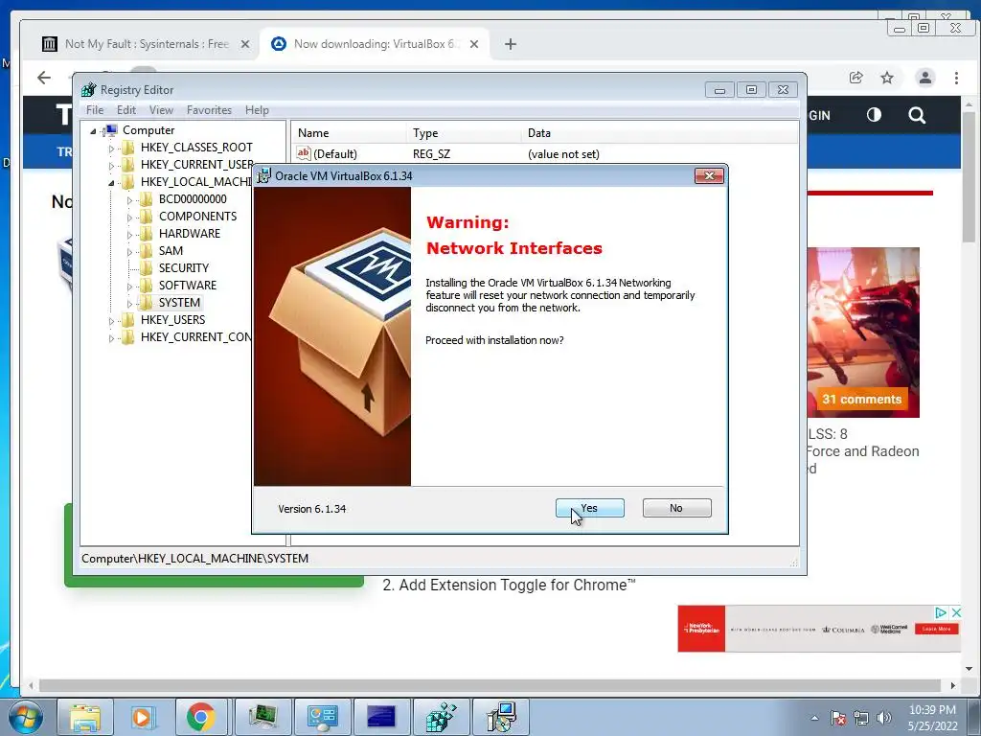Click the Name column header
This screenshot has width=981, height=736.
(x=349, y=132)
